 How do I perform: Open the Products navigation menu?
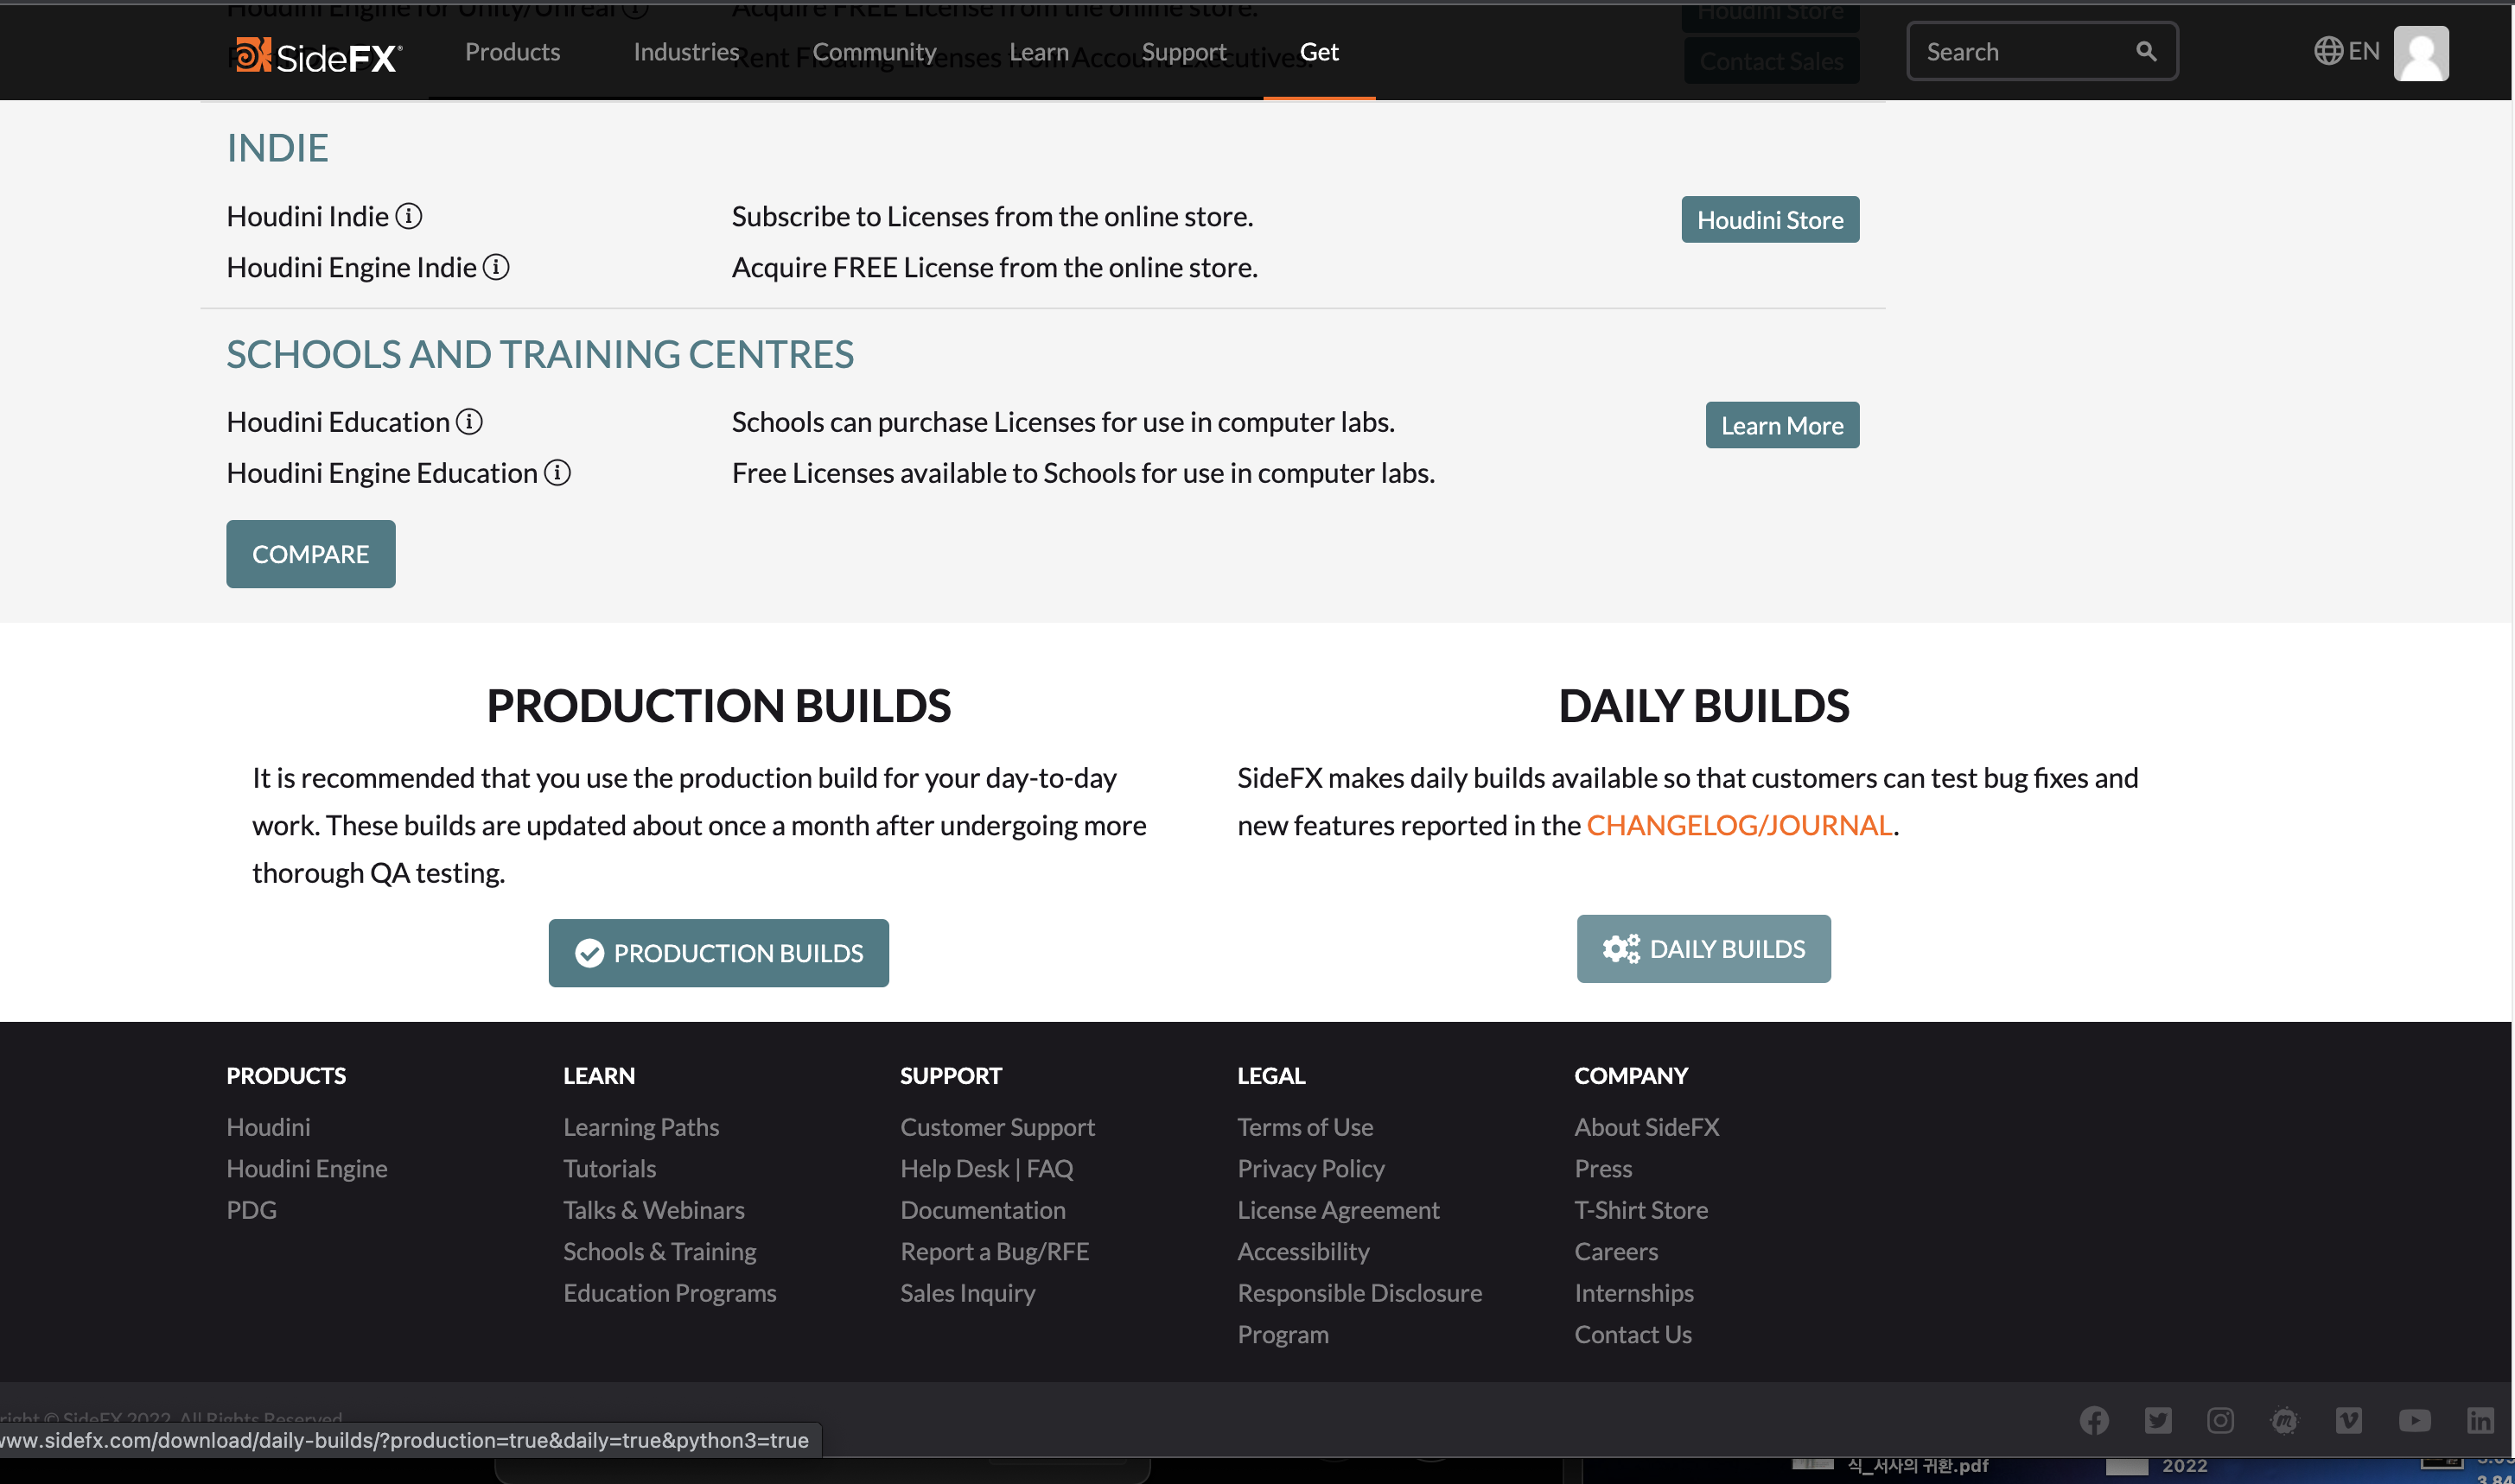pyautogui.click(x=513, y=52)
